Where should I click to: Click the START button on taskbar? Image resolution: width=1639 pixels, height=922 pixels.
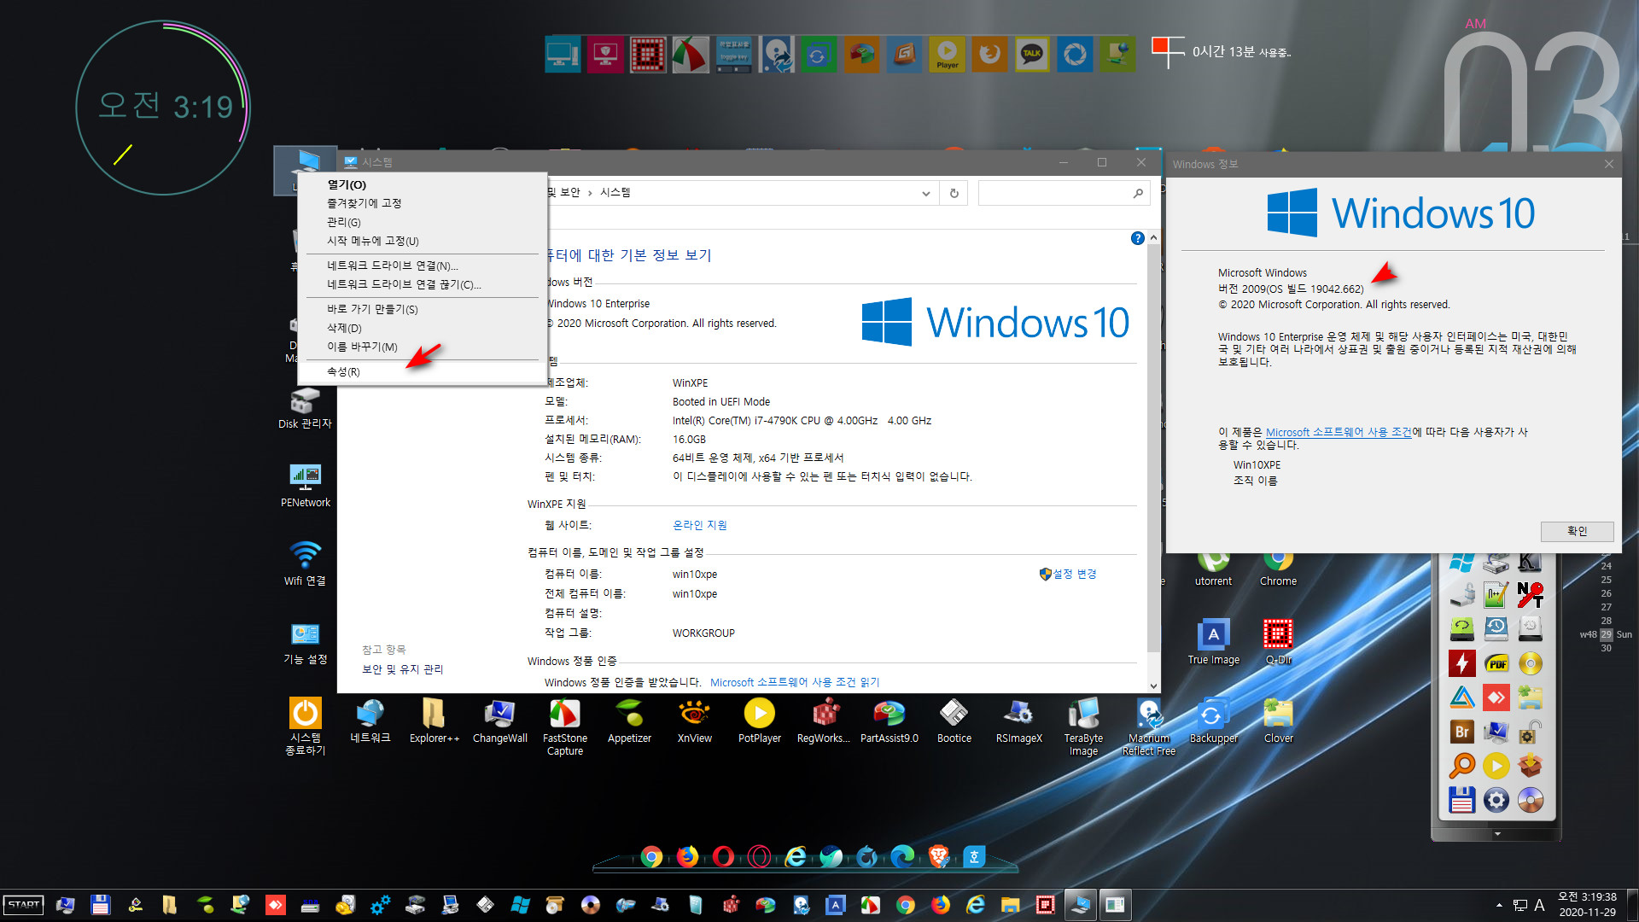pyautogui.click(x=24, y=905)
